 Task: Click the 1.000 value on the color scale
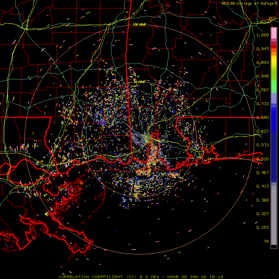pos(263,35)
